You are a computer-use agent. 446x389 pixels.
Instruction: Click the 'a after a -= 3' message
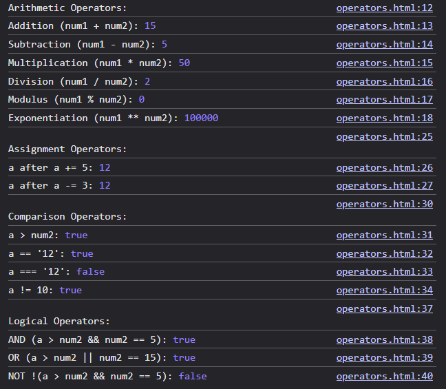pos(59,185)
